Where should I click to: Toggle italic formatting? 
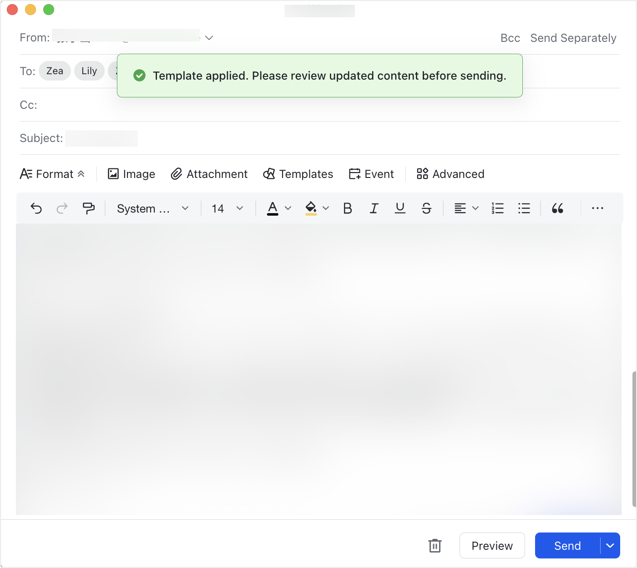tap(374, 208)
